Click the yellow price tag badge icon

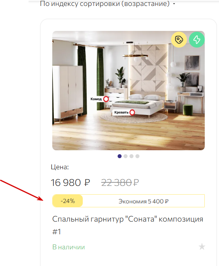179,40
